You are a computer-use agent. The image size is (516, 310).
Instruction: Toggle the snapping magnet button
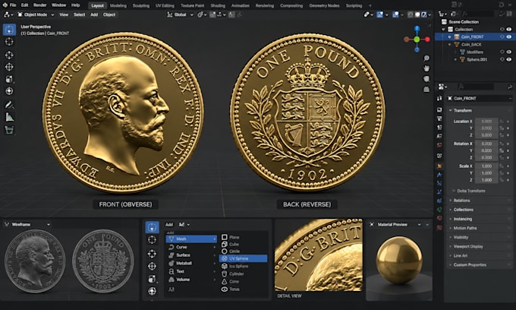212,14
